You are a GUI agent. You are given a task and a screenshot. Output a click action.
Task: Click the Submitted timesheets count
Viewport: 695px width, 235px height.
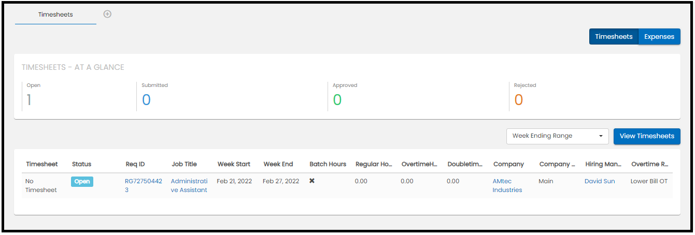pyautogui.click(x=146, y=100)
